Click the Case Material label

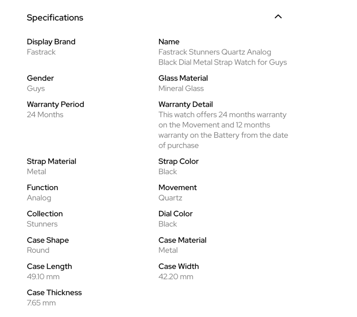pos(182,240)
